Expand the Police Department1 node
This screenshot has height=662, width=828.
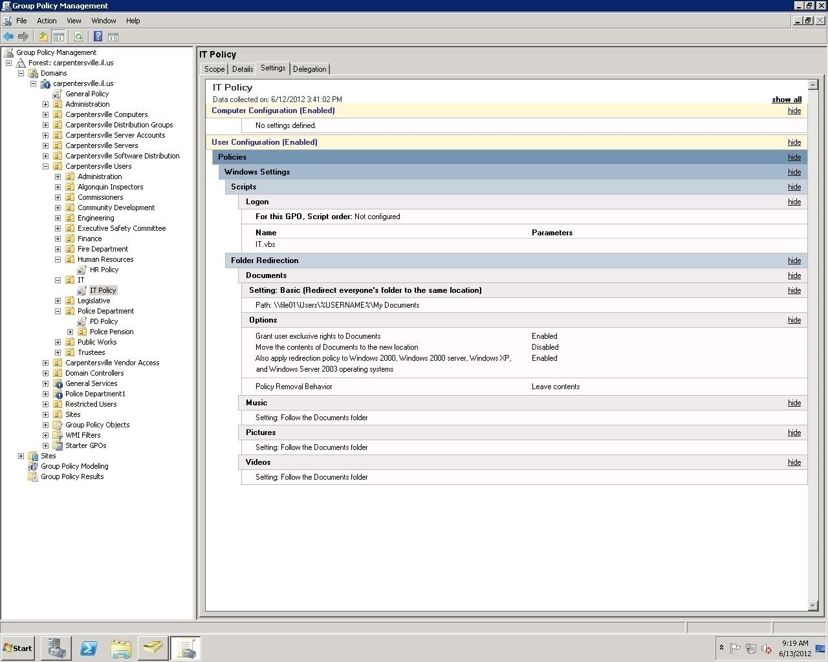[x=45, y=394]
